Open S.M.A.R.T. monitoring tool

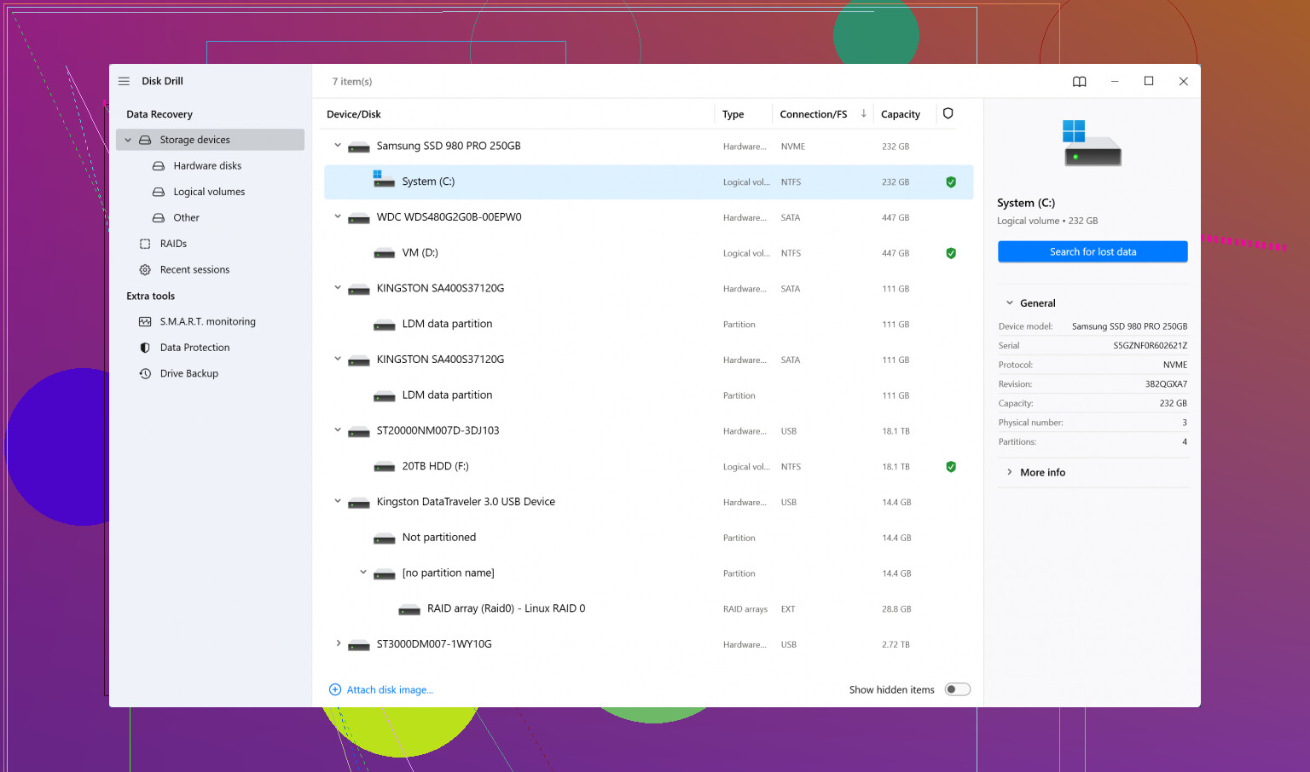tap(207, 322)
